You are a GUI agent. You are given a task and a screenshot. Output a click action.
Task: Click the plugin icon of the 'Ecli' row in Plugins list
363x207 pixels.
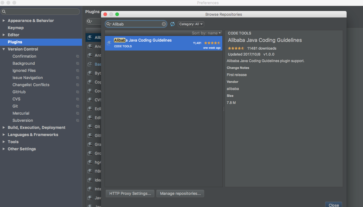click(x=89, y=109)
